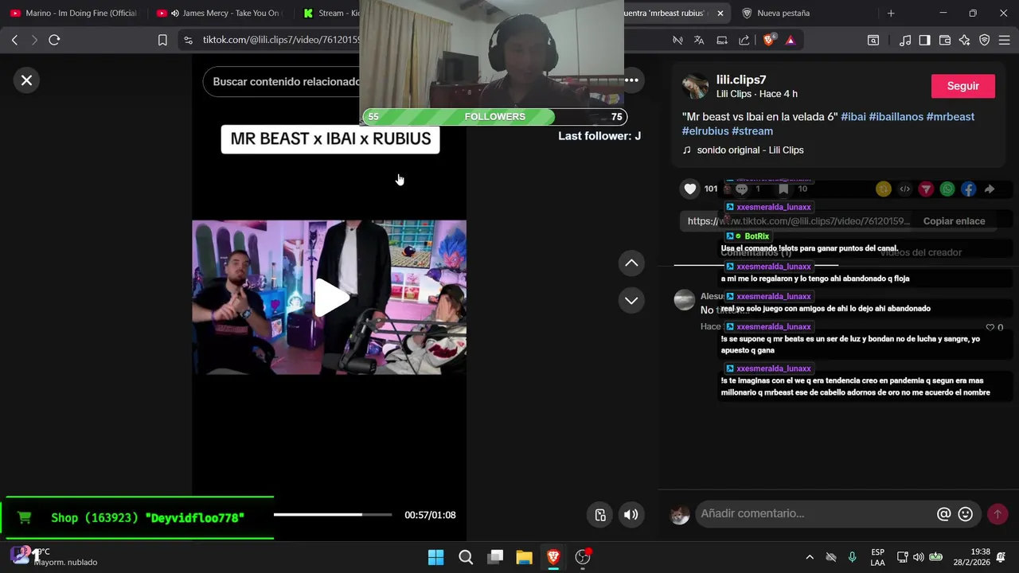Open Brave Rewards triangle icon
Screen dimensions: 1019x573
(790, 40)
